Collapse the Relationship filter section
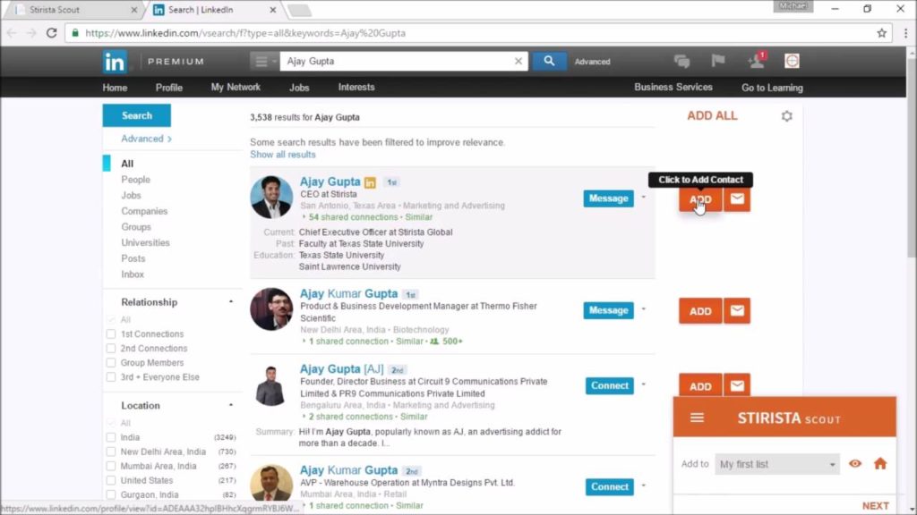 click(231, 302)
